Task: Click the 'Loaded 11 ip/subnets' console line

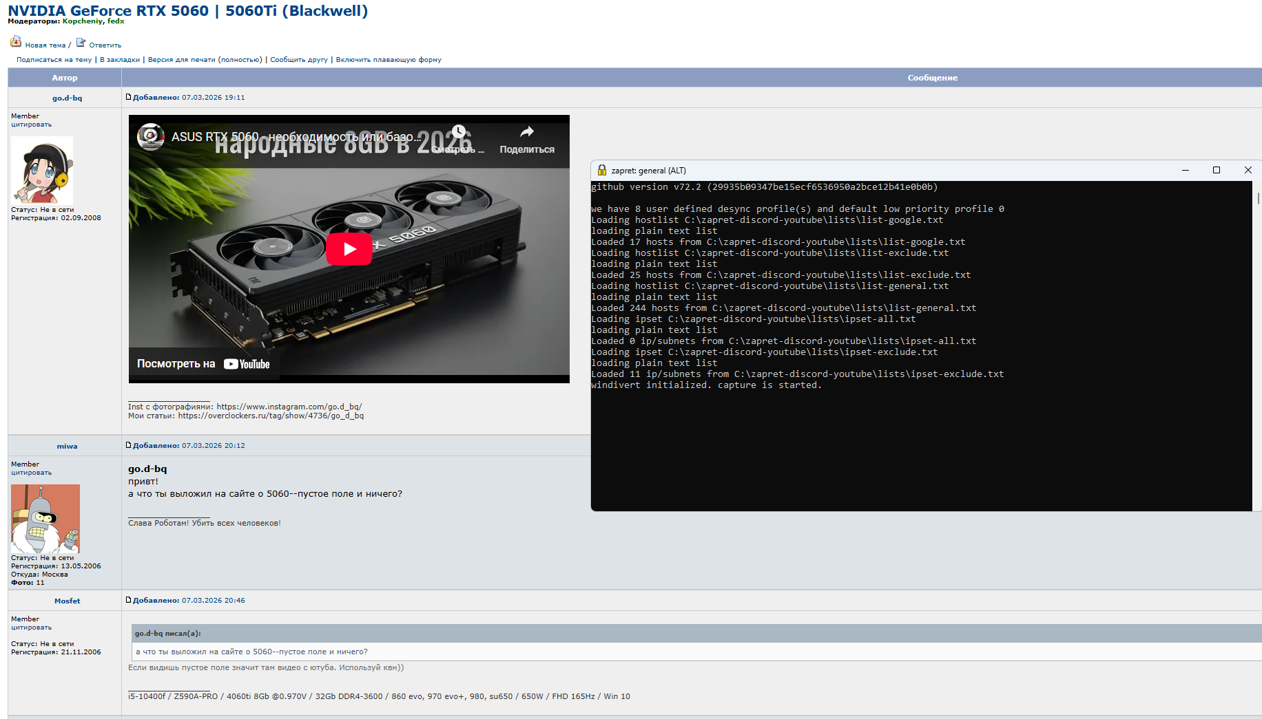Action: [x=798, y=374]
